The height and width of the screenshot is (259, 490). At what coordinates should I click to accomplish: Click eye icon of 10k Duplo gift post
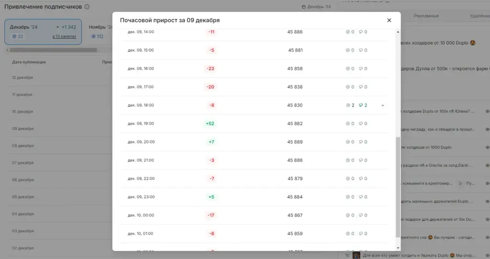coord(487,219)
